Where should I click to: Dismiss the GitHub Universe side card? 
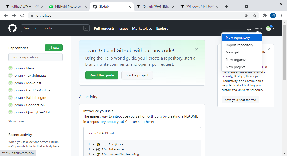click(269, 49)
